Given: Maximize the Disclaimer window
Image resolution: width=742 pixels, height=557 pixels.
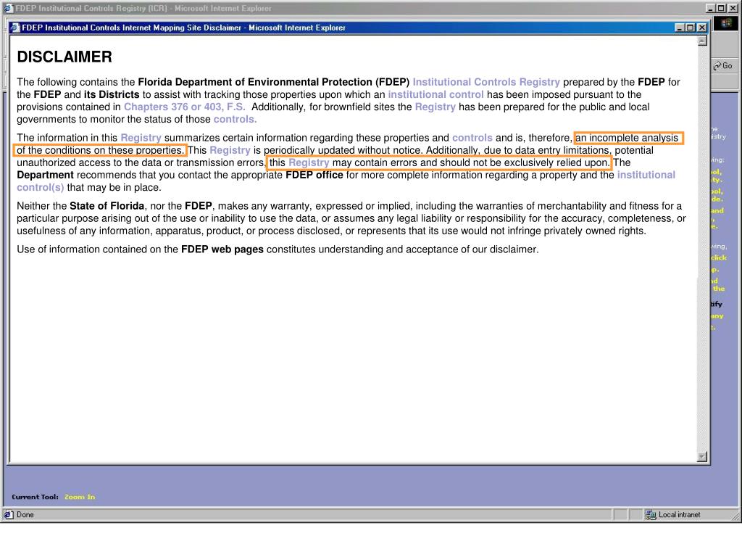Looking at the screenshot, I should (x=691, y=28).
